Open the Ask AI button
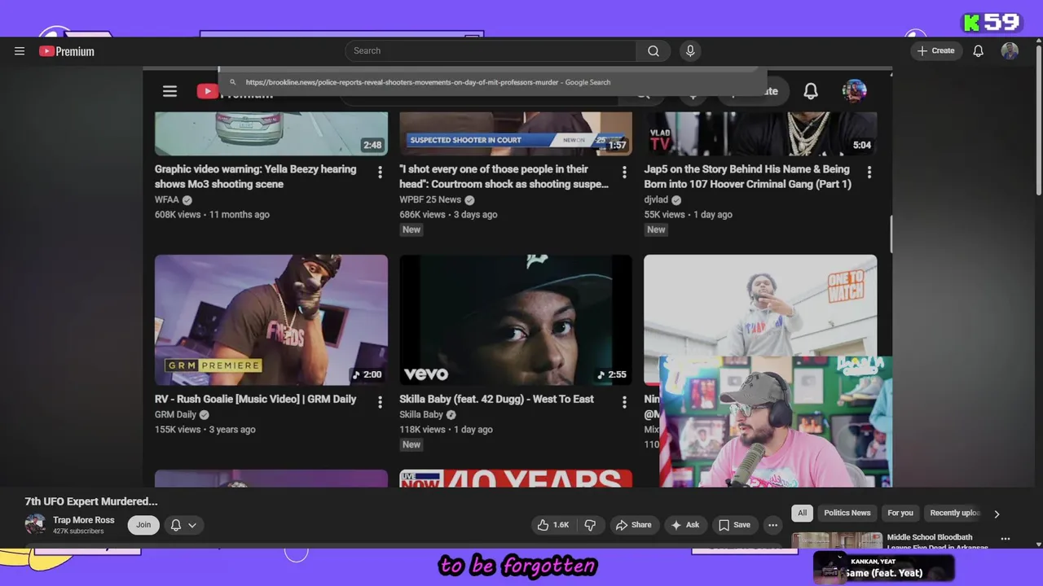Viewport: 1043px width, 586px height. [x=684, y=525]
